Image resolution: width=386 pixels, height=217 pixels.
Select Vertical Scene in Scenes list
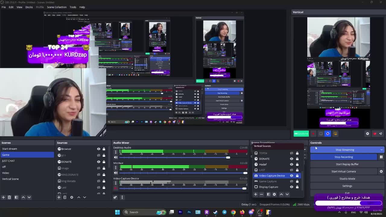(x=27, y=179)
